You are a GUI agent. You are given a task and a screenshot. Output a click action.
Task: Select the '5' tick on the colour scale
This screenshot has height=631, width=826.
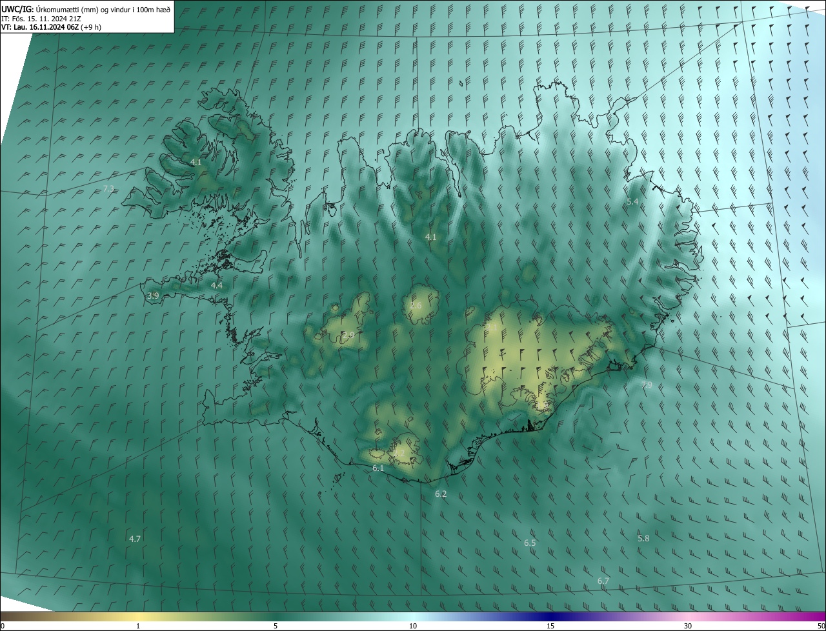(x=276, y=626)
